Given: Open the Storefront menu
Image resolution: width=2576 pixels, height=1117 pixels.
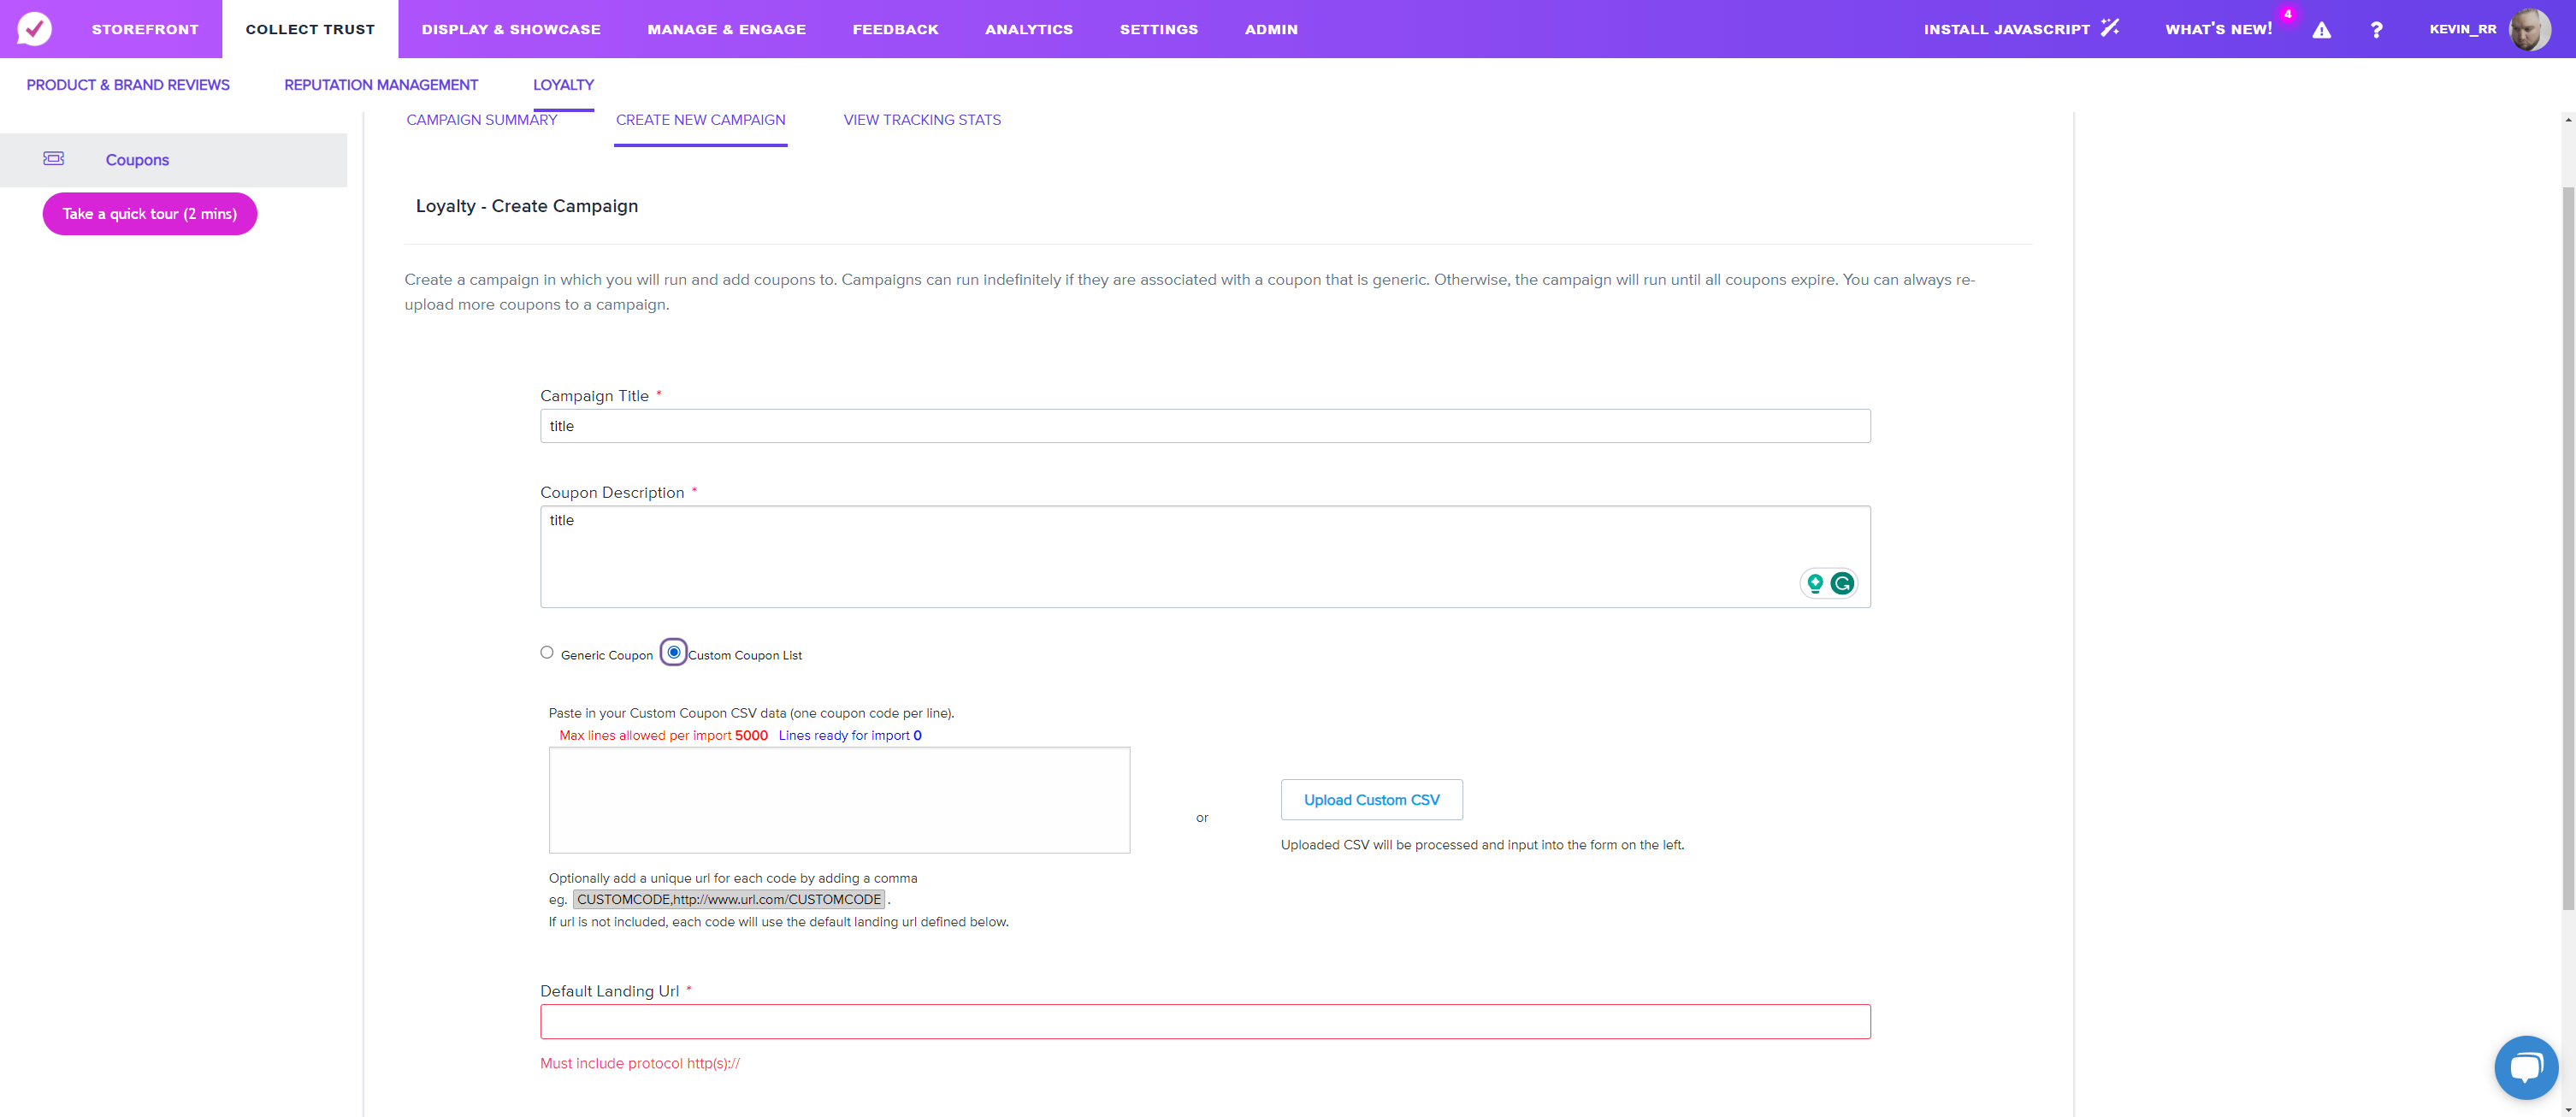Looking at the screenshot, I should pyautogui.click(x=145, y=29).
